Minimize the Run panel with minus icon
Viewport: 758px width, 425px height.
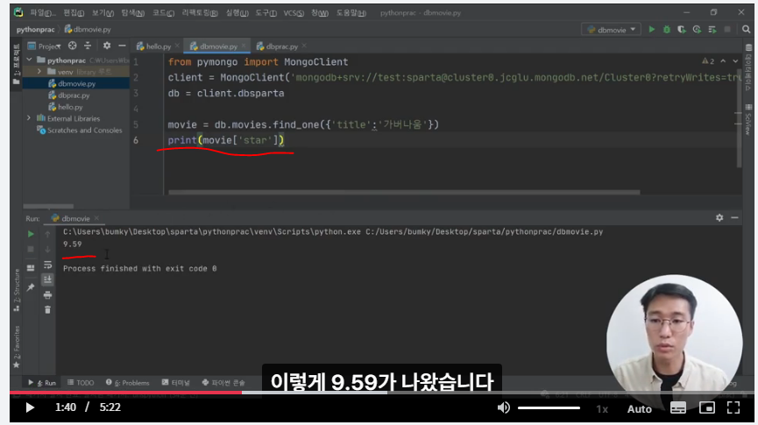click(x=734, y=218)
